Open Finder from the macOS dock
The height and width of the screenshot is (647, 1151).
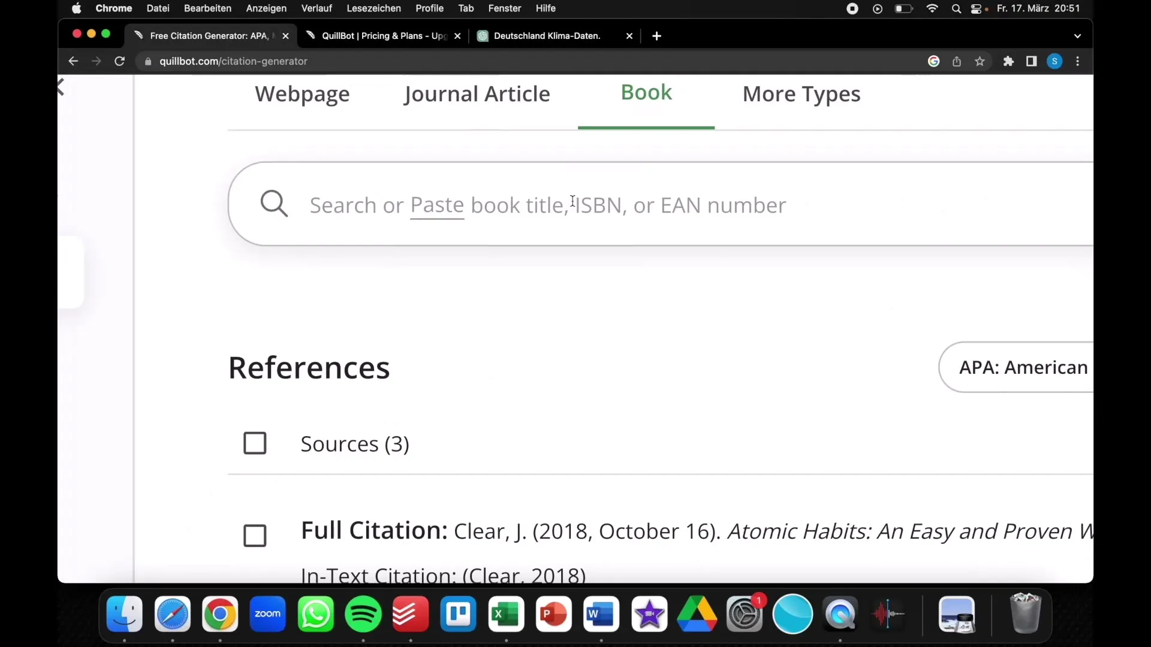(125, 614)
